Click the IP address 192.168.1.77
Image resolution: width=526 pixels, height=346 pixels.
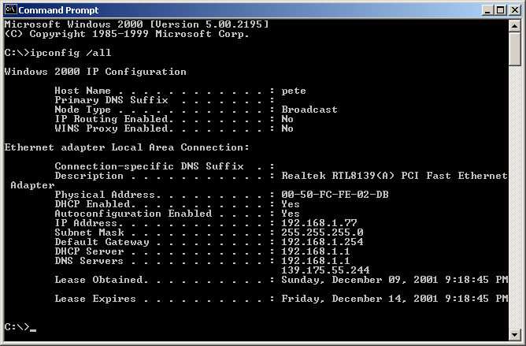click(319, 223)
